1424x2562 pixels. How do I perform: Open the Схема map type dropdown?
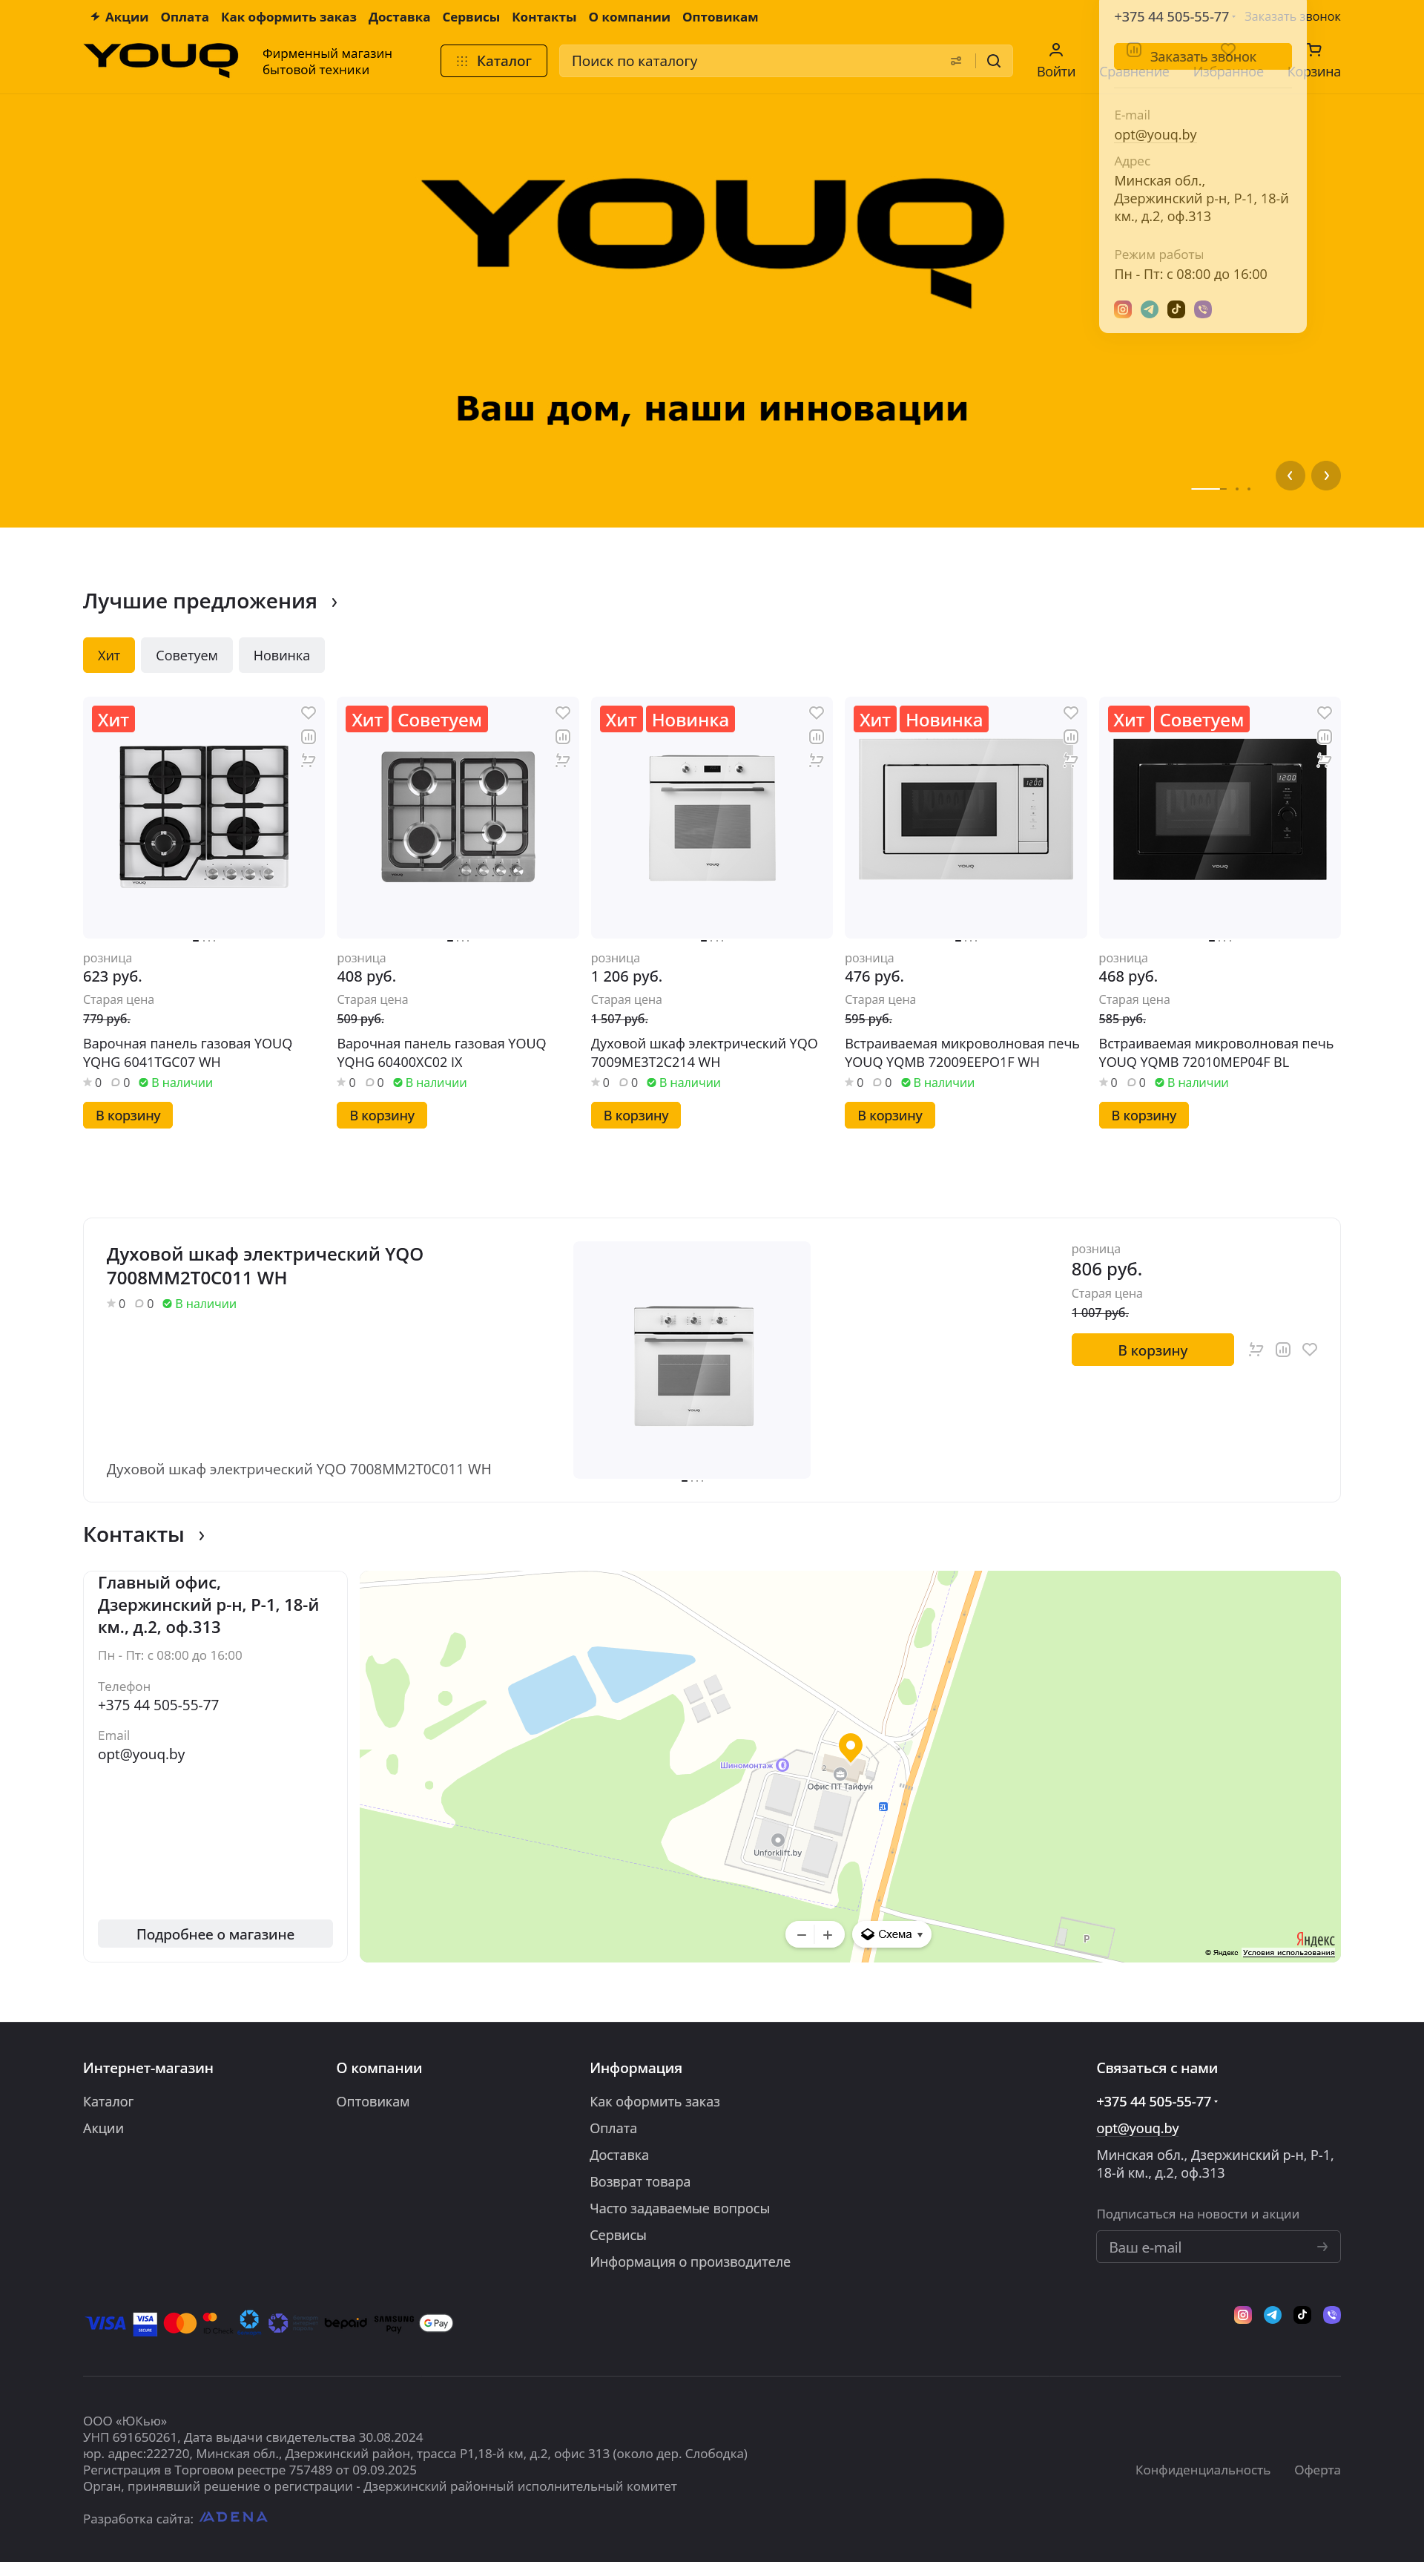tap(892, 1934)
